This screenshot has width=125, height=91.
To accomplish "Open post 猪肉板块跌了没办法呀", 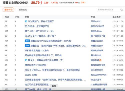I will click(x=35, y=65).
